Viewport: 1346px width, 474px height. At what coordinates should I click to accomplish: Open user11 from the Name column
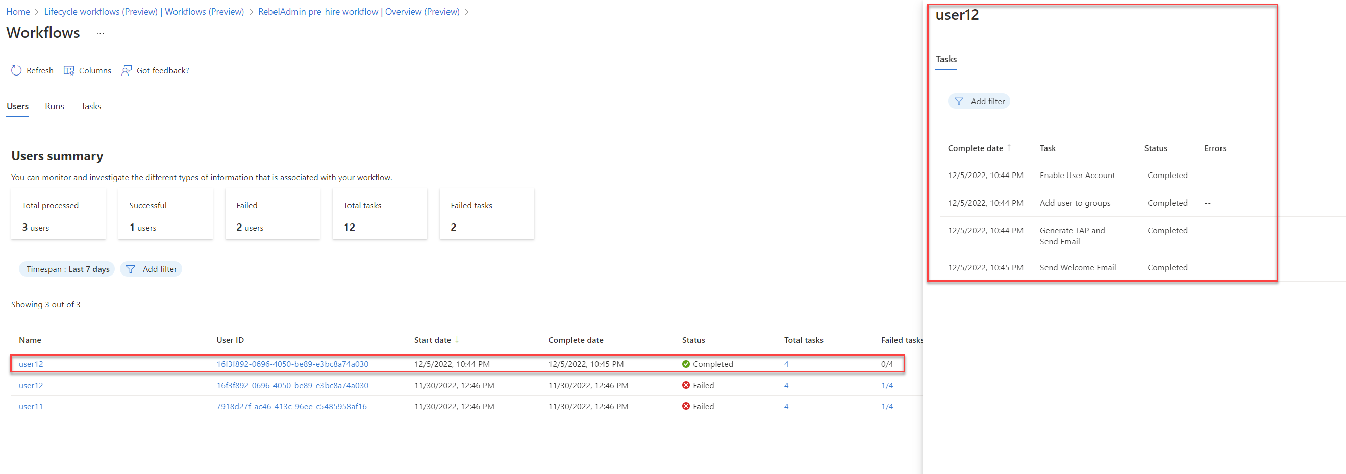pyautogui.click(x=31, y=406)
